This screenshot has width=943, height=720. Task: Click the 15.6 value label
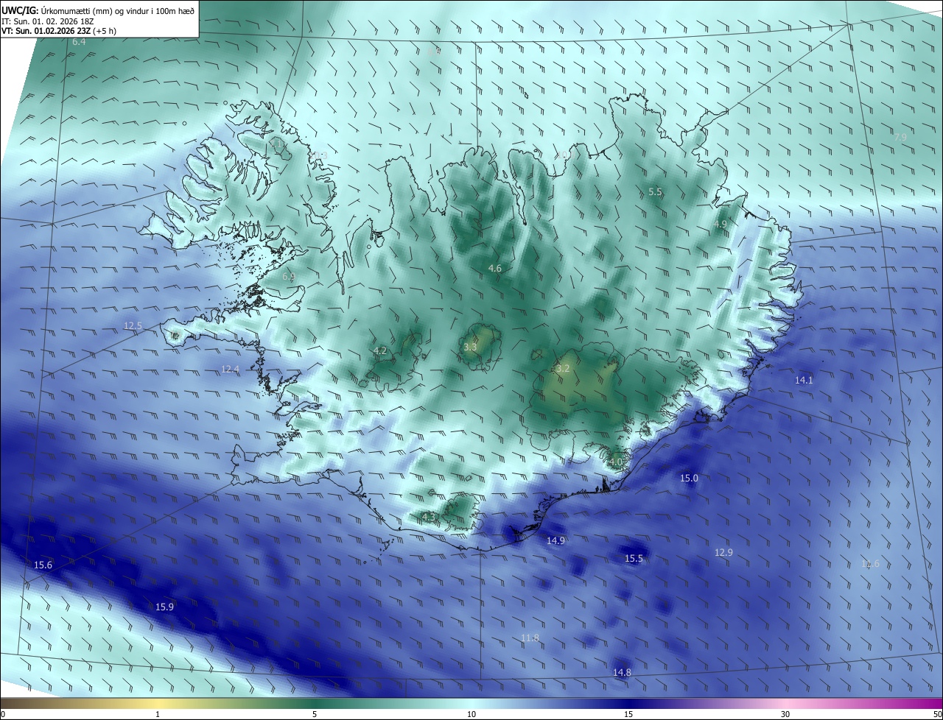pos(43,565)
